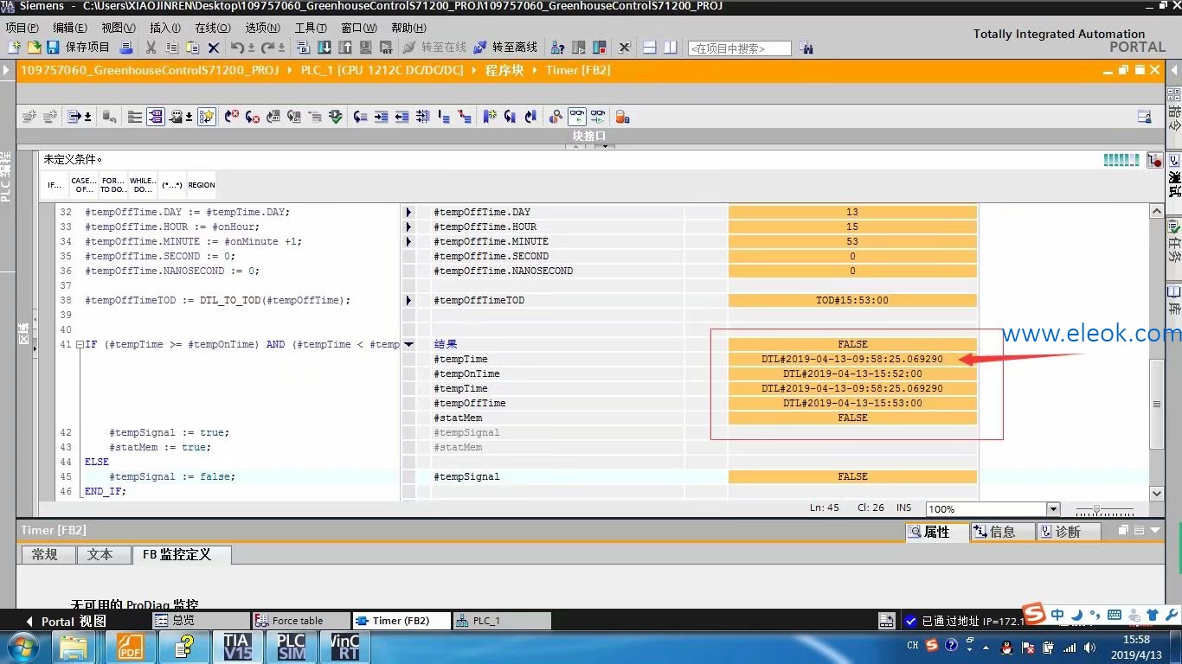Open the 编辑(E) menu
The width and height of the screenshot is (1182, 664).
coord(70,28)
